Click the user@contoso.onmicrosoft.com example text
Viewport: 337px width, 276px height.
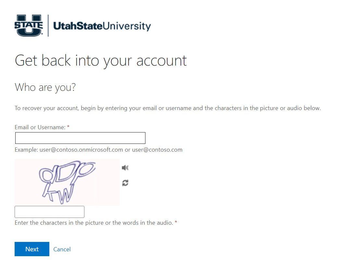[81, 150]
